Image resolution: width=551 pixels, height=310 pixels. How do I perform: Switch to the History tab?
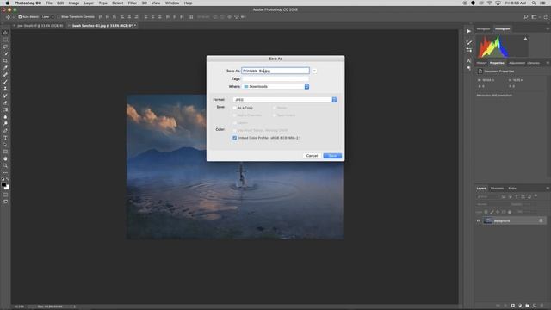[x=481, y=63]
